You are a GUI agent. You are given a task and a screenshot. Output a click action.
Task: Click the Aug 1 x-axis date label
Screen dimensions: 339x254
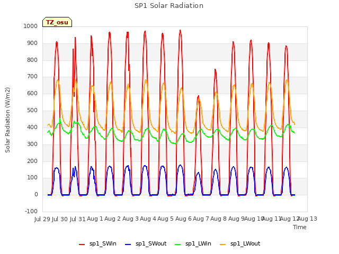tap(95, 219)
